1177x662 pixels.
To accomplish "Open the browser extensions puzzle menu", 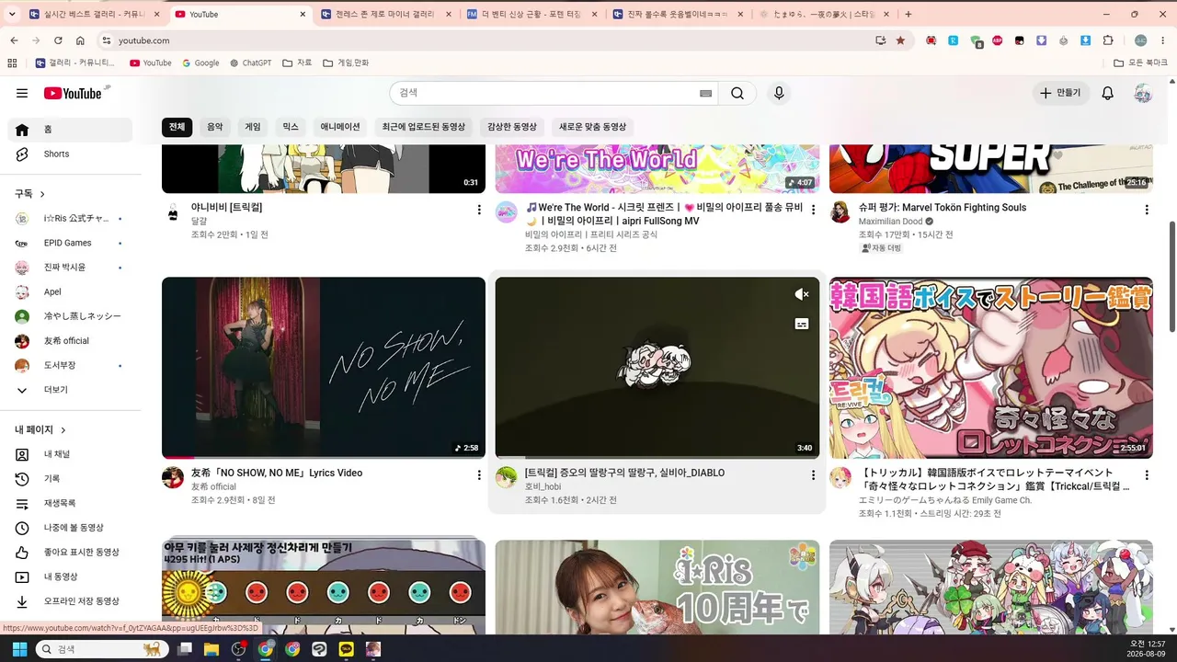I will coord(1108,40).
